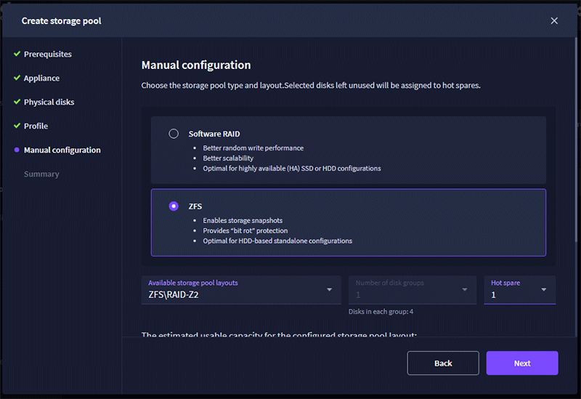Jump to the Summary step
The image size is (581, 399).
(x=41, y=174)
